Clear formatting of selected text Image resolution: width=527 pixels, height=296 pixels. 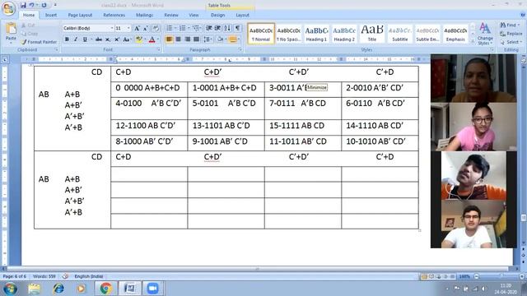156,29
